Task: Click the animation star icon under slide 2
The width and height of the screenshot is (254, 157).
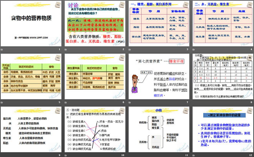Action: pos(67,50)
